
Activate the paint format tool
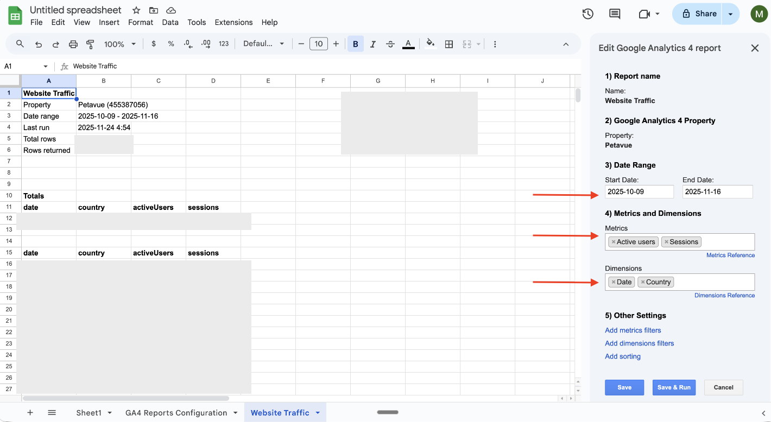pyautogui.click(x=91, y=44)
